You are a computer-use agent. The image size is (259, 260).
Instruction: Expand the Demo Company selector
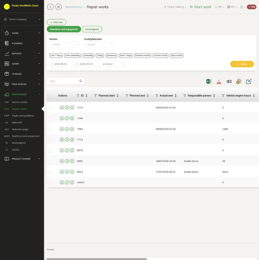[x=22, y=19]
